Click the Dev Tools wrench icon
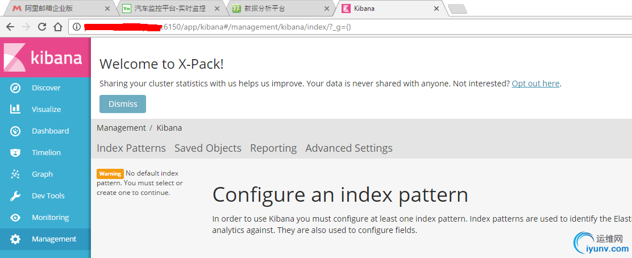This screenshot has height=258, width=632. (x=15, y=196)
